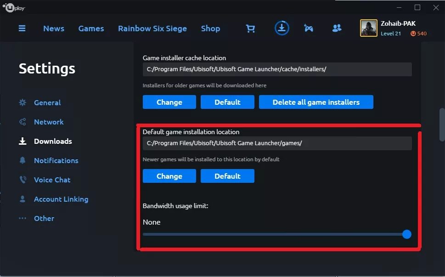The width and height of the screenshot is (445, 277).
Task: Click the 540 Units coin balance
Action: [419, 34]
